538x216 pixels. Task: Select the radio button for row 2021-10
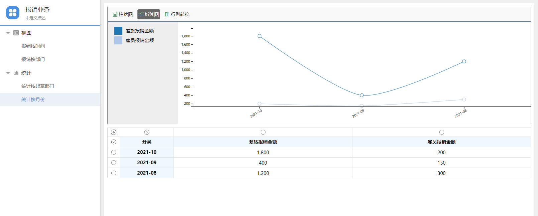(x=114, y=152)
